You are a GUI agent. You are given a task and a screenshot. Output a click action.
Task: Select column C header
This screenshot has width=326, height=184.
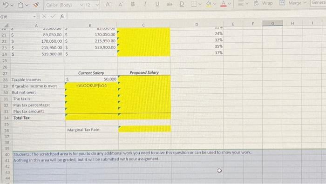143,25
